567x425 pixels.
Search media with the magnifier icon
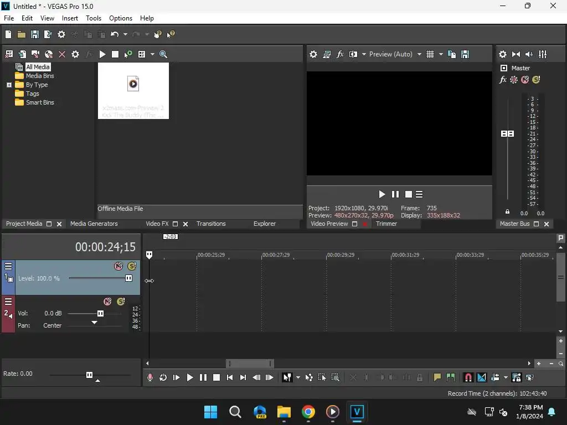pos(163,54)
